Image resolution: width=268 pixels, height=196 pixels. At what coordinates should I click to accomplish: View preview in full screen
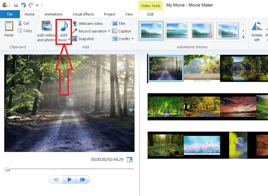(x=130, y=160)
